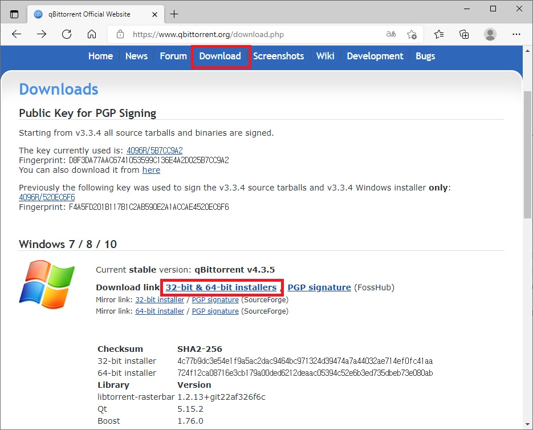Screen dimensions: 533x430
Task: Click the Checksum table header
Action: click(x=120, y=349)
